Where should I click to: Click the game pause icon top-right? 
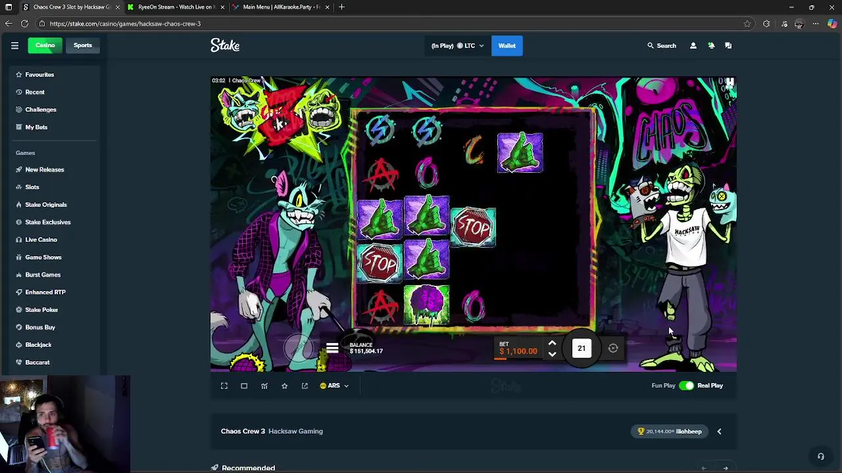(x=730, y=83)
